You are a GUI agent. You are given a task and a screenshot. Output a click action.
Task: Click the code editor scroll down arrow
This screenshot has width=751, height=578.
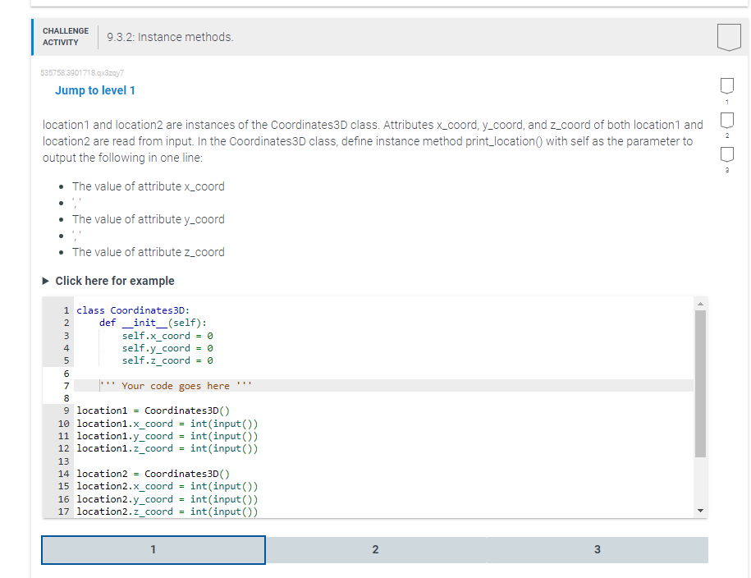[x=700, y=511]
